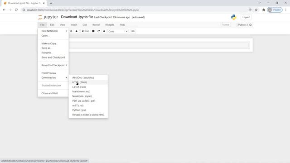Open a new browser tab with plus icon
The height and width of the screenshot is (163, 290).
tap(51, 3)
